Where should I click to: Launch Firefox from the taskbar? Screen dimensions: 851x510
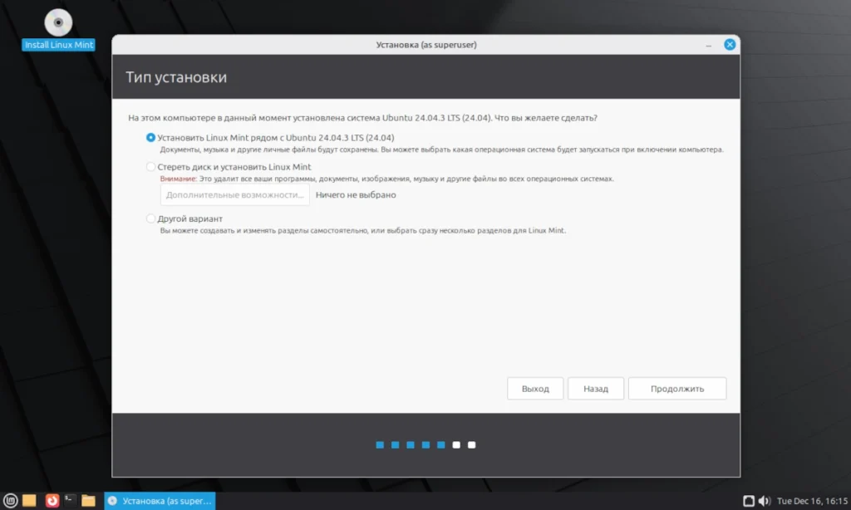tap(52, 500)
